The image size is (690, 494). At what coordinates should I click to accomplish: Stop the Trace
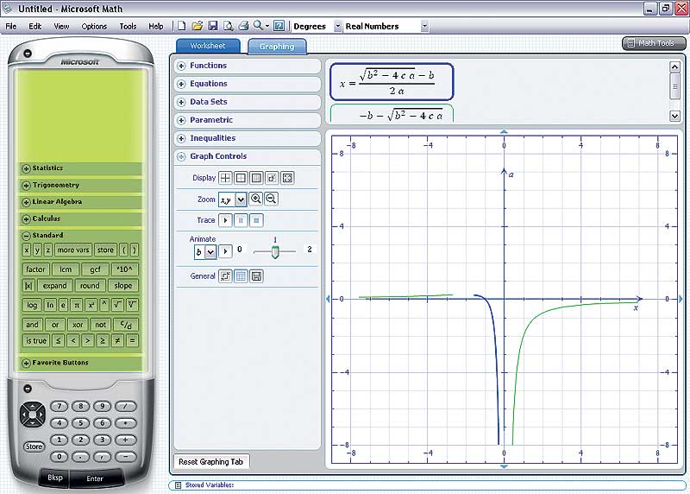coord(256,220)
